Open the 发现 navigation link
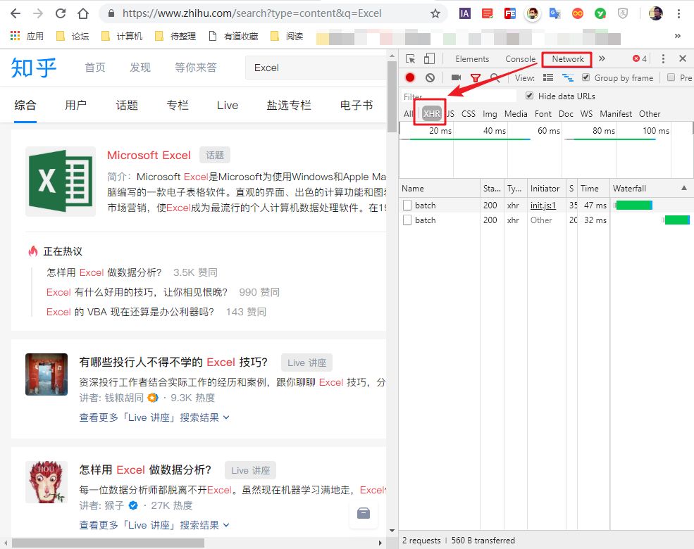The width and height of the screenshot is (694, 549). 140,67
